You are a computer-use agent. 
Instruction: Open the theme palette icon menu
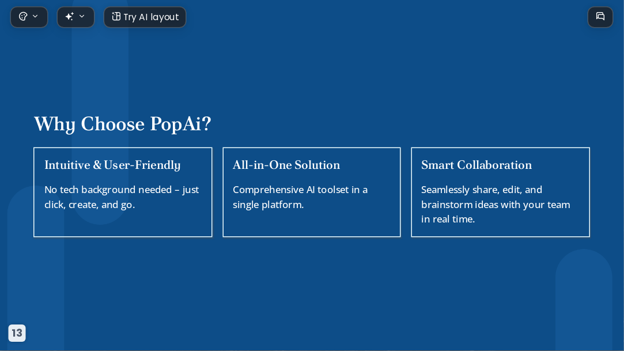pos(23,17)
